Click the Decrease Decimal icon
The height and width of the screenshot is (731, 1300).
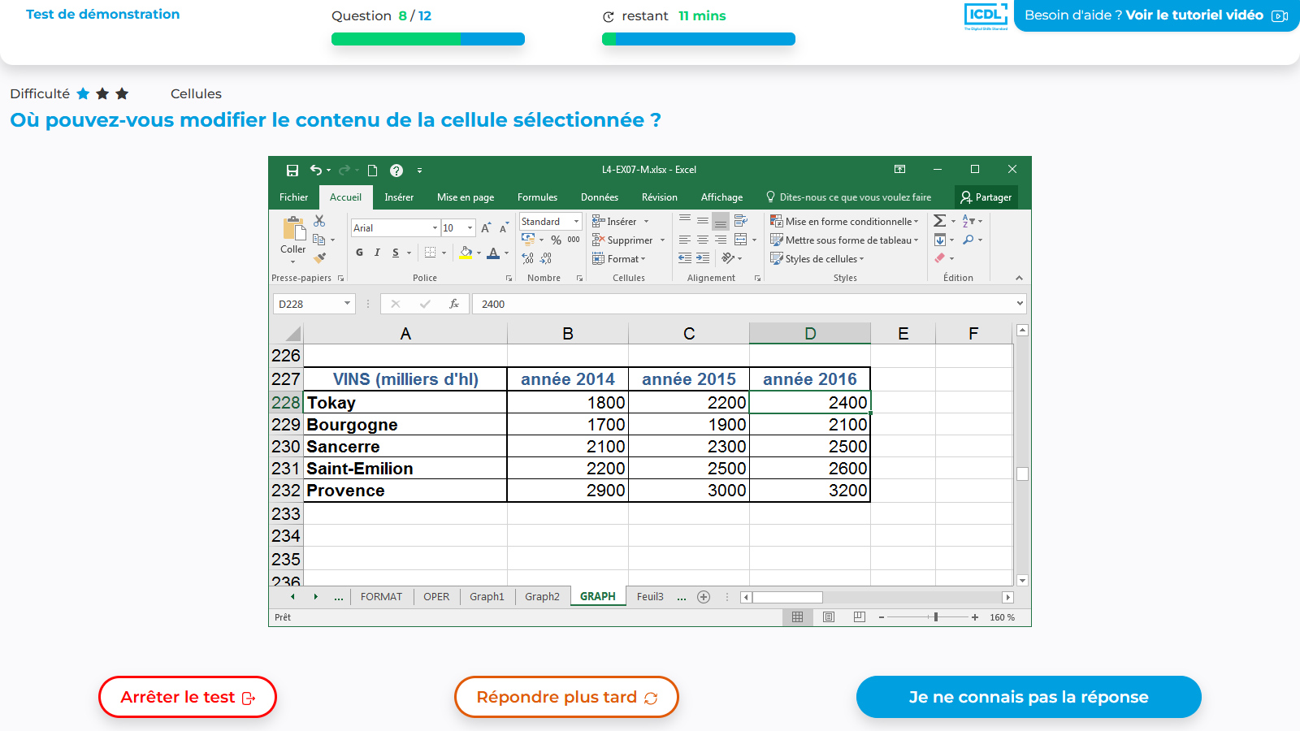pos(546,258)
